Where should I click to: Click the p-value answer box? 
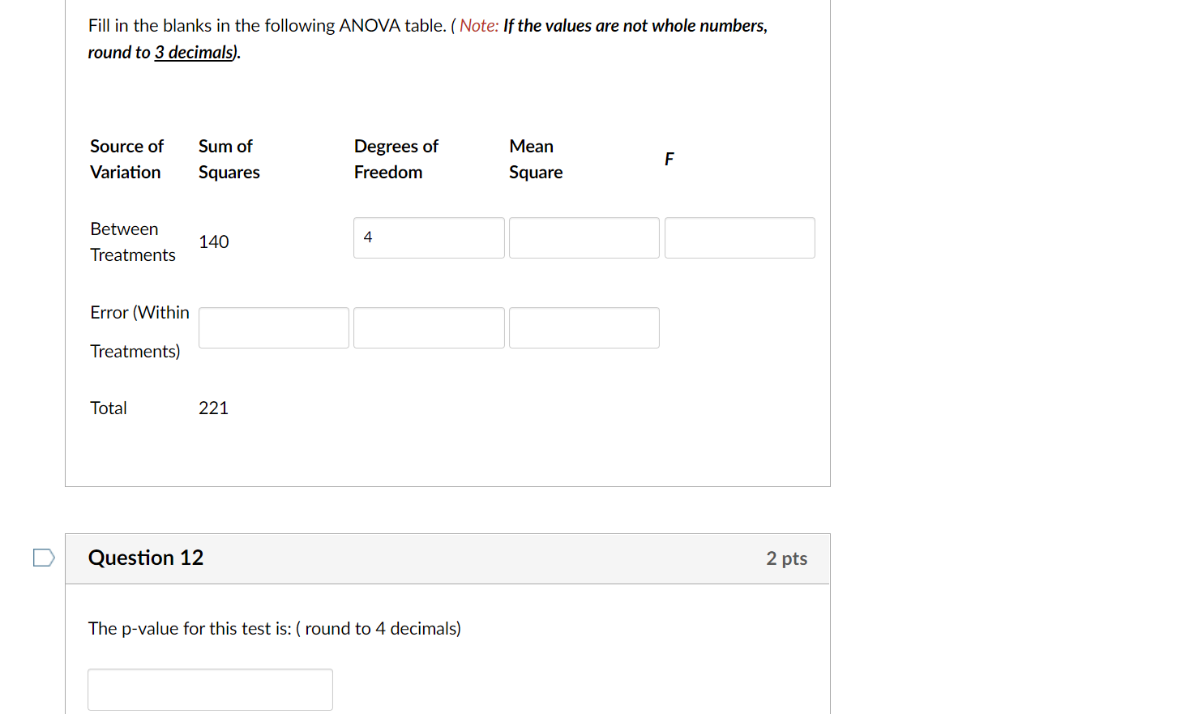[x=210, y=689]
